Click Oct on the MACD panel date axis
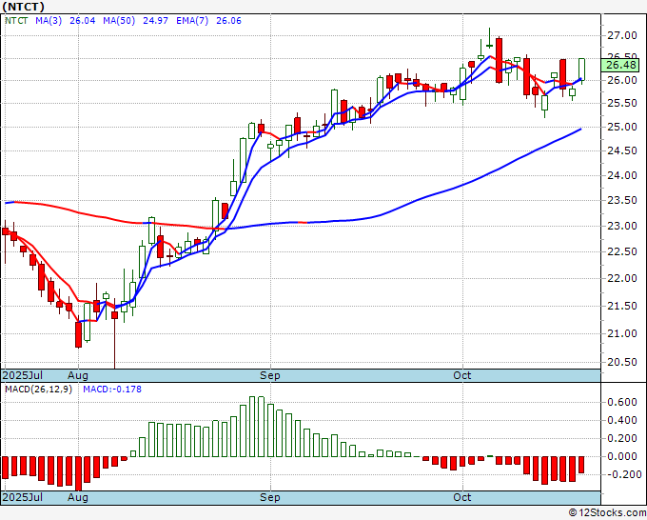 462,497
